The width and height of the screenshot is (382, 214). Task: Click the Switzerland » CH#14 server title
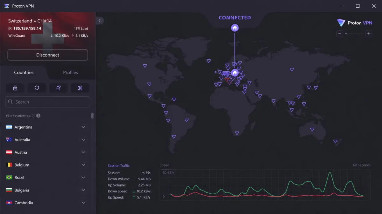(x=30, y=21)
